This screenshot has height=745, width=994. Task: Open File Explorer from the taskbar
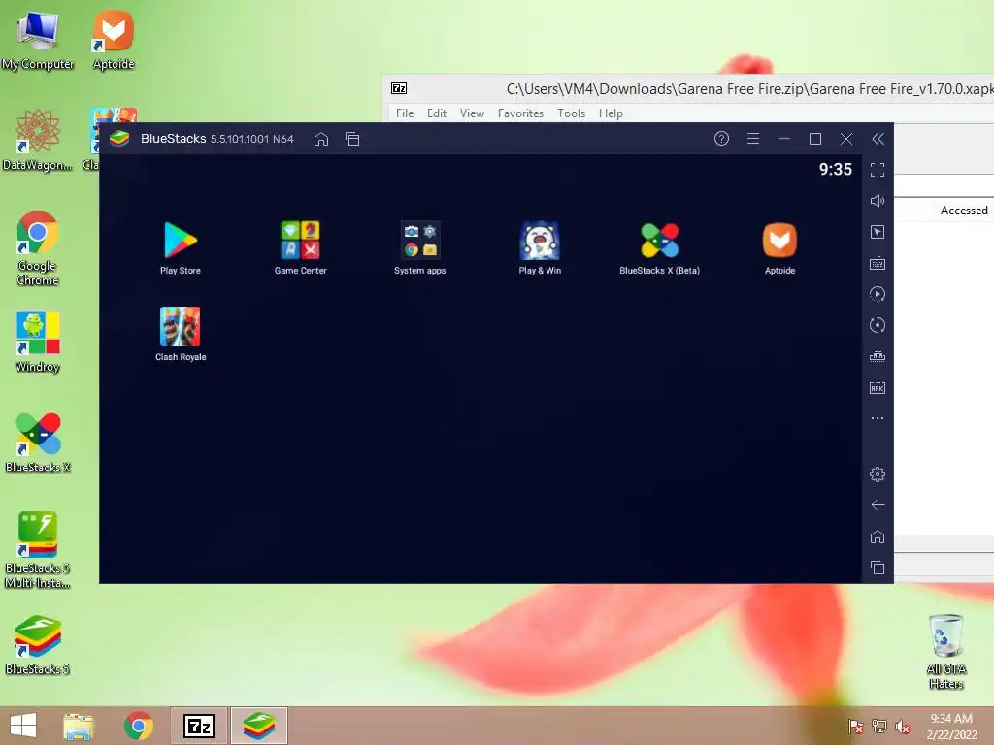tap(79, 726)
